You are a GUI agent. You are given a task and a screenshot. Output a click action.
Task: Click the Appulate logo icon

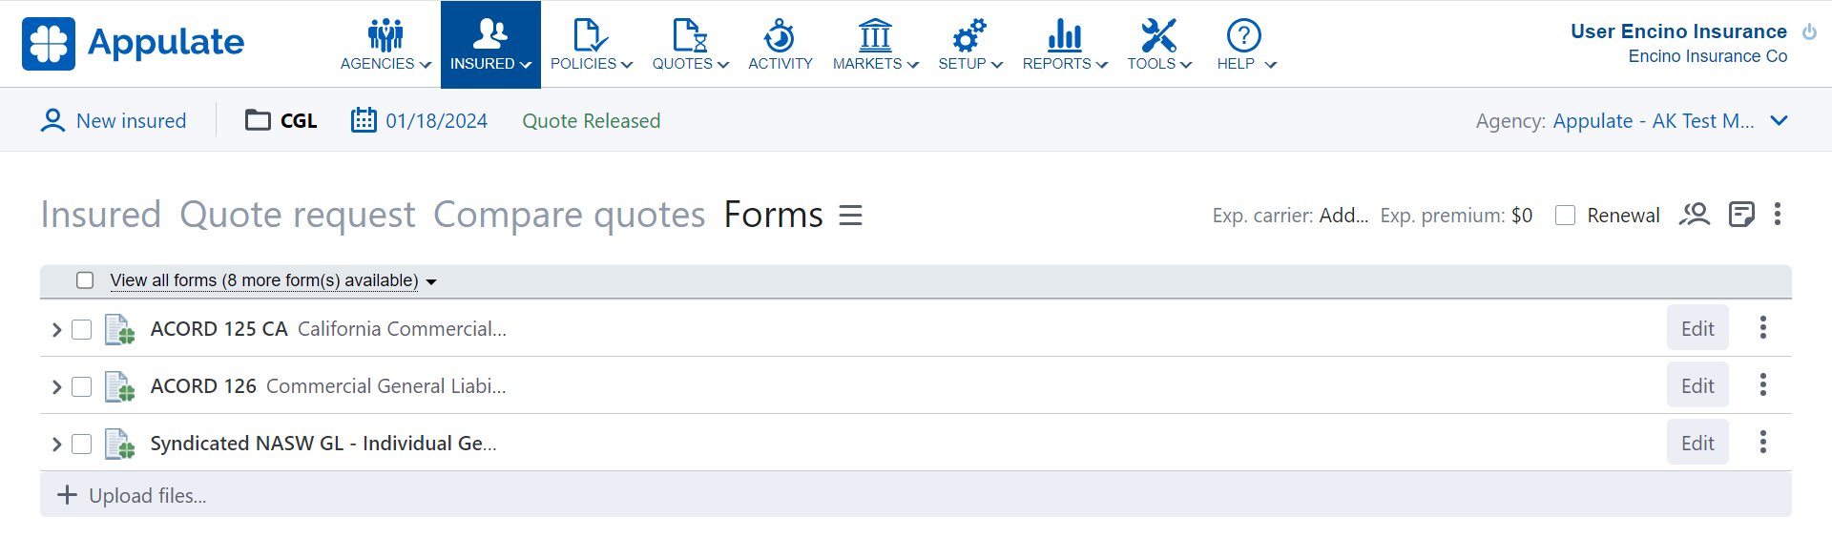point(49,44)
